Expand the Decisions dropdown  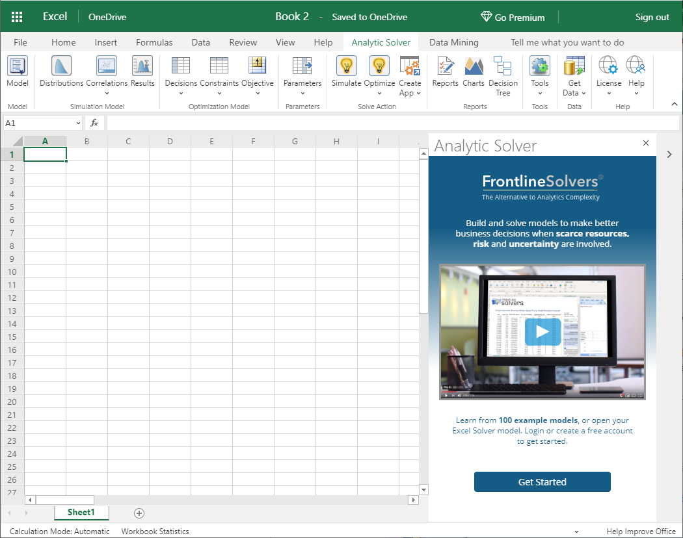181,93
